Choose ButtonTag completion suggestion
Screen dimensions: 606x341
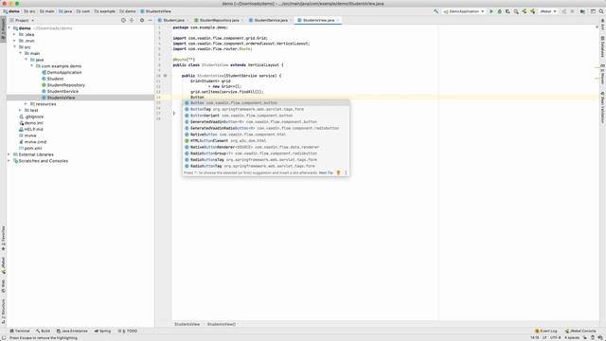pos(266,109)
